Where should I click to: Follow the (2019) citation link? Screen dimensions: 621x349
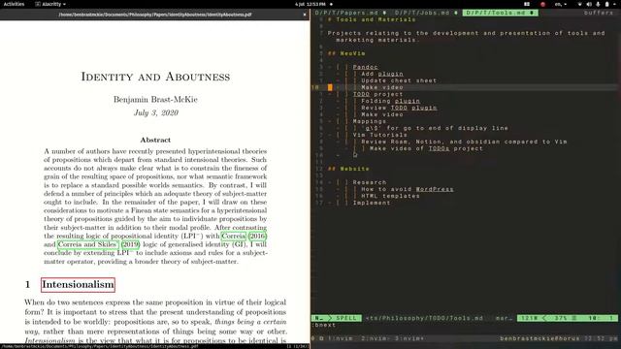tap(130, 244)
